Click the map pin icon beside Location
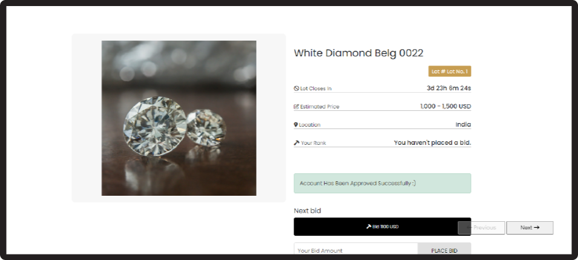 (x=296, y=125)
